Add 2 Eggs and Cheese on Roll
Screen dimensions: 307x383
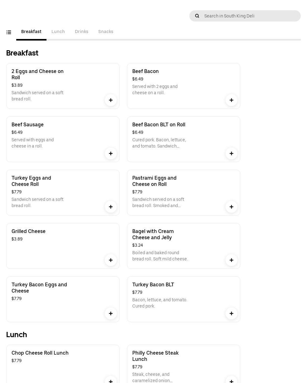111,100
